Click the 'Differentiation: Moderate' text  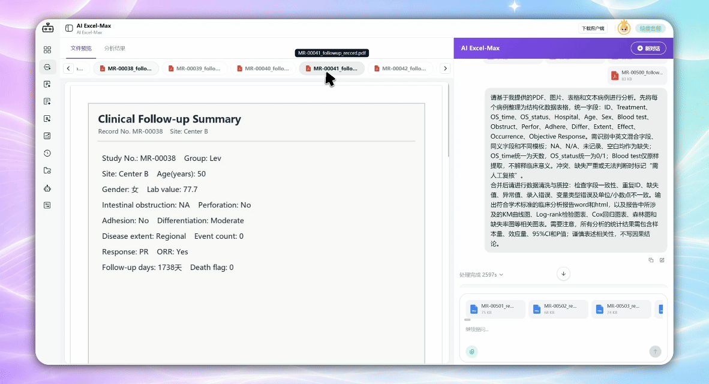tap(200, 221)
